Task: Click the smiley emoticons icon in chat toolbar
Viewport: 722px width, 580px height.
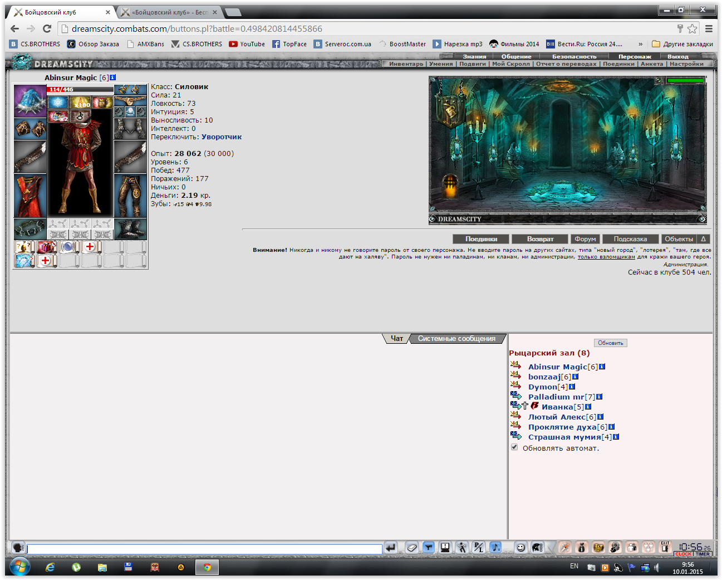Action: [520, 547]
